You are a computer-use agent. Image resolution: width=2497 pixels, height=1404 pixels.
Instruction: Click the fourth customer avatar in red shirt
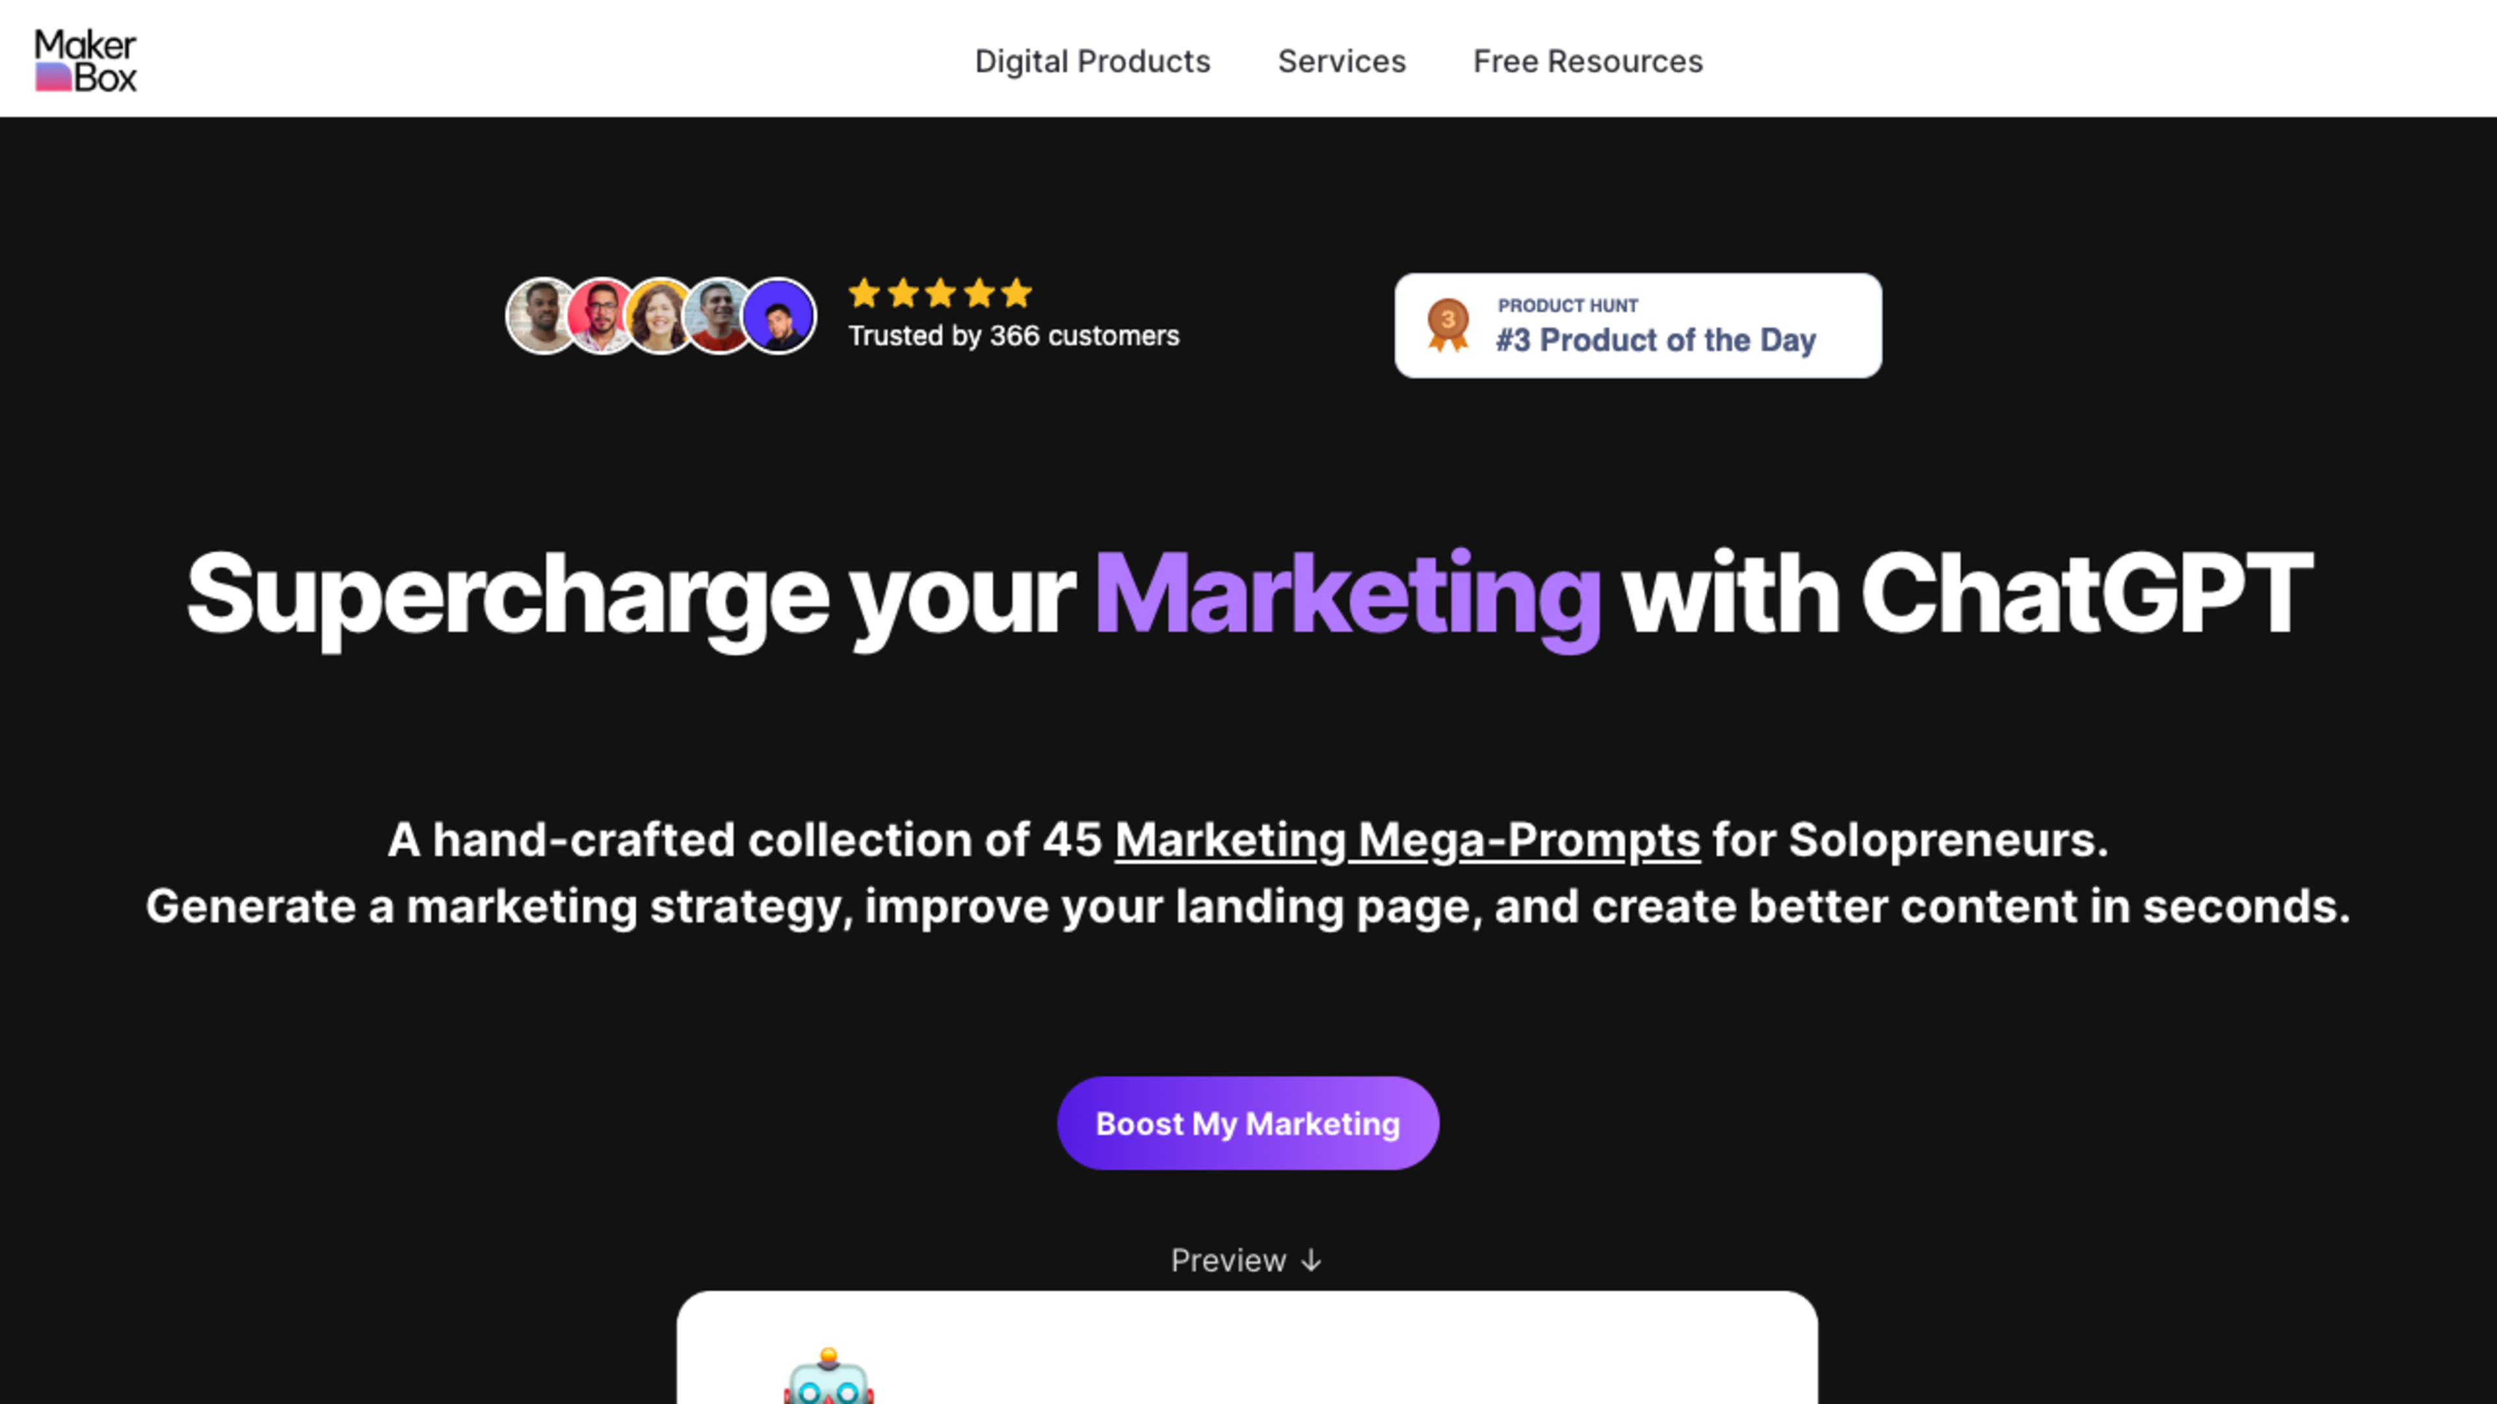pos(719,316)
